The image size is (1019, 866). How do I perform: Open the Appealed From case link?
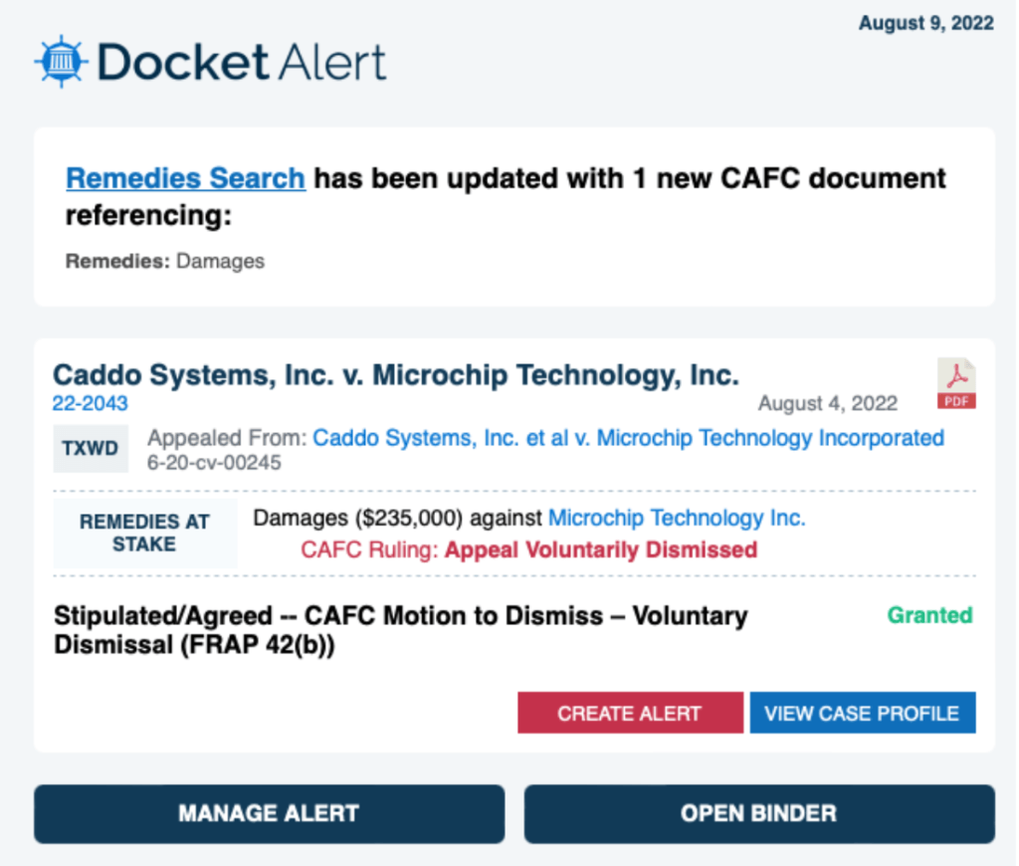(628, 438)
